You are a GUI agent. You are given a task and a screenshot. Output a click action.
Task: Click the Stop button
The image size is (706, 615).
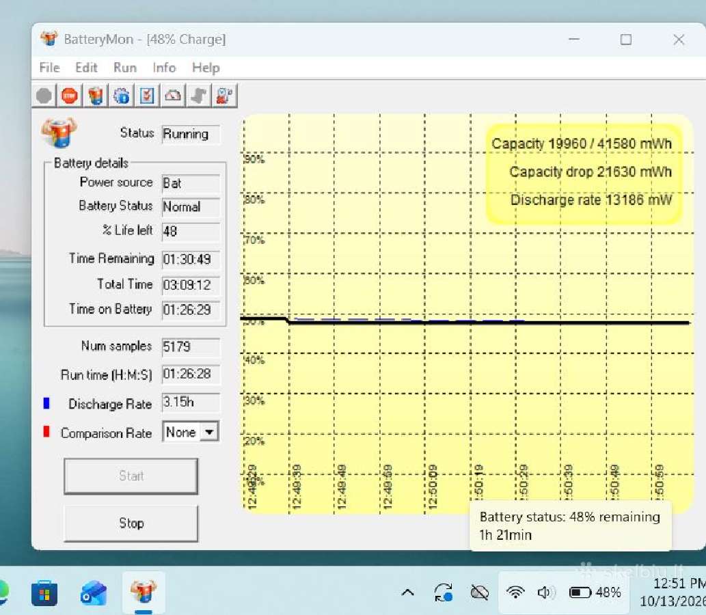(131, 523)
